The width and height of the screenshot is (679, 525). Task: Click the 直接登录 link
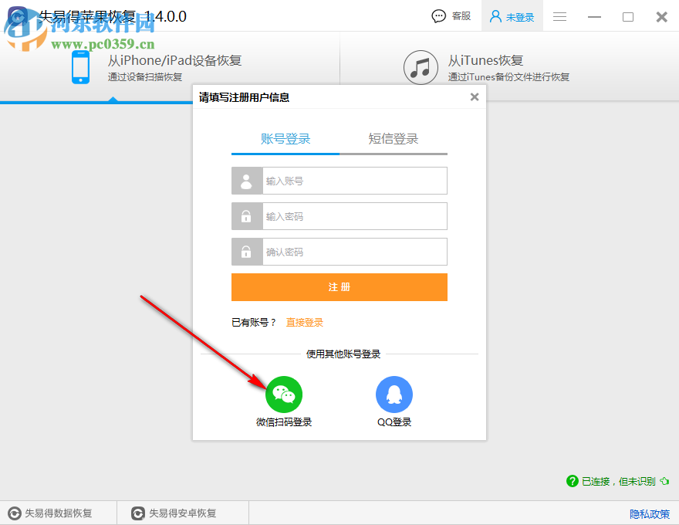pyautogui.click(x=305, y=323)
